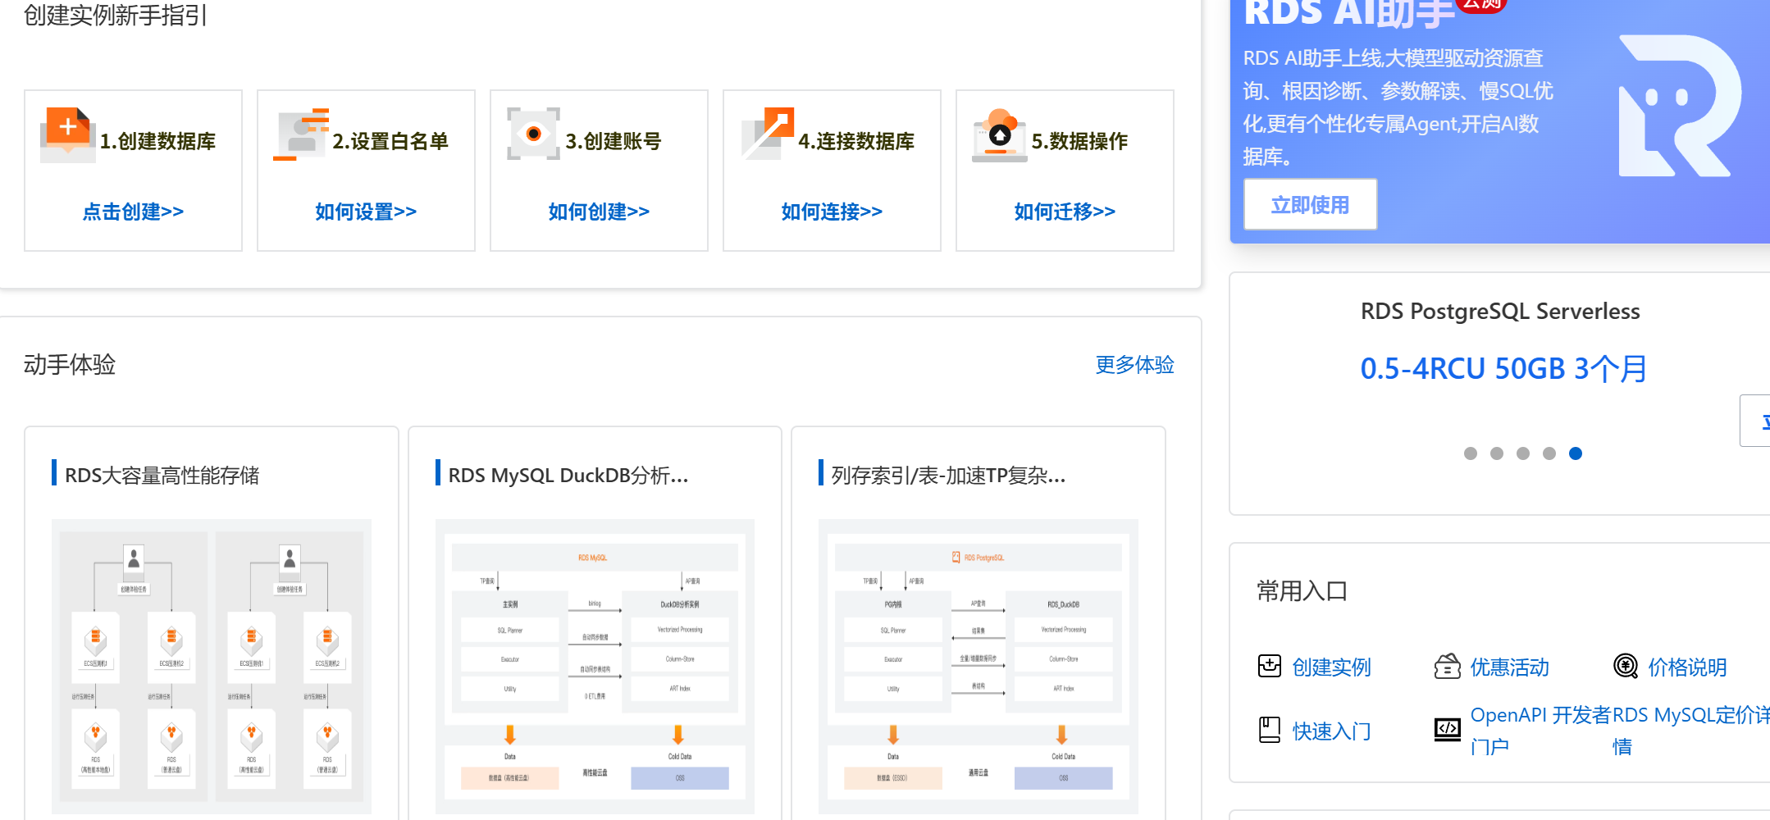The width and height of the screenshot is (1770, 820).
Task: Click the 优惠活动 gift icon
Action: (1447, 666)
